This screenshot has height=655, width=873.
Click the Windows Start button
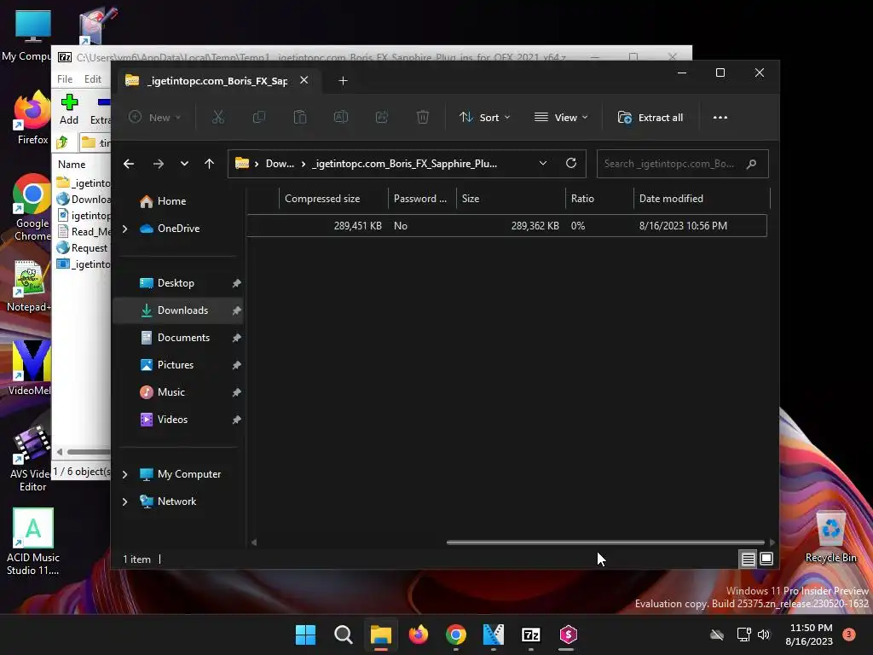(305, 635)
